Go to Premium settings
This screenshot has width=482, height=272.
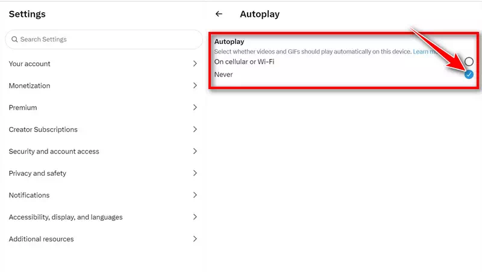pyautogui.click(x=102, y=108)
